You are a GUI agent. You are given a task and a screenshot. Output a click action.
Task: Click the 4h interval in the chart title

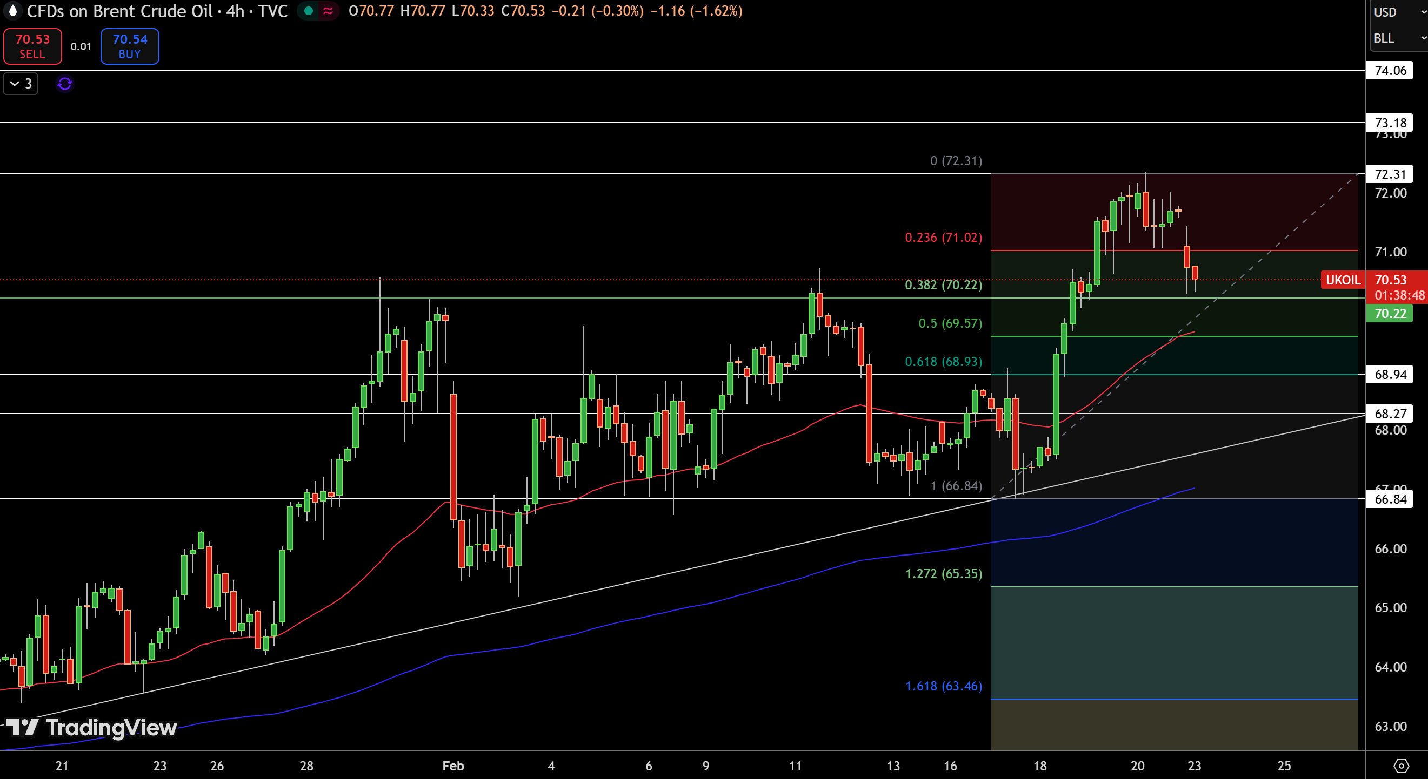coord(236,11)
